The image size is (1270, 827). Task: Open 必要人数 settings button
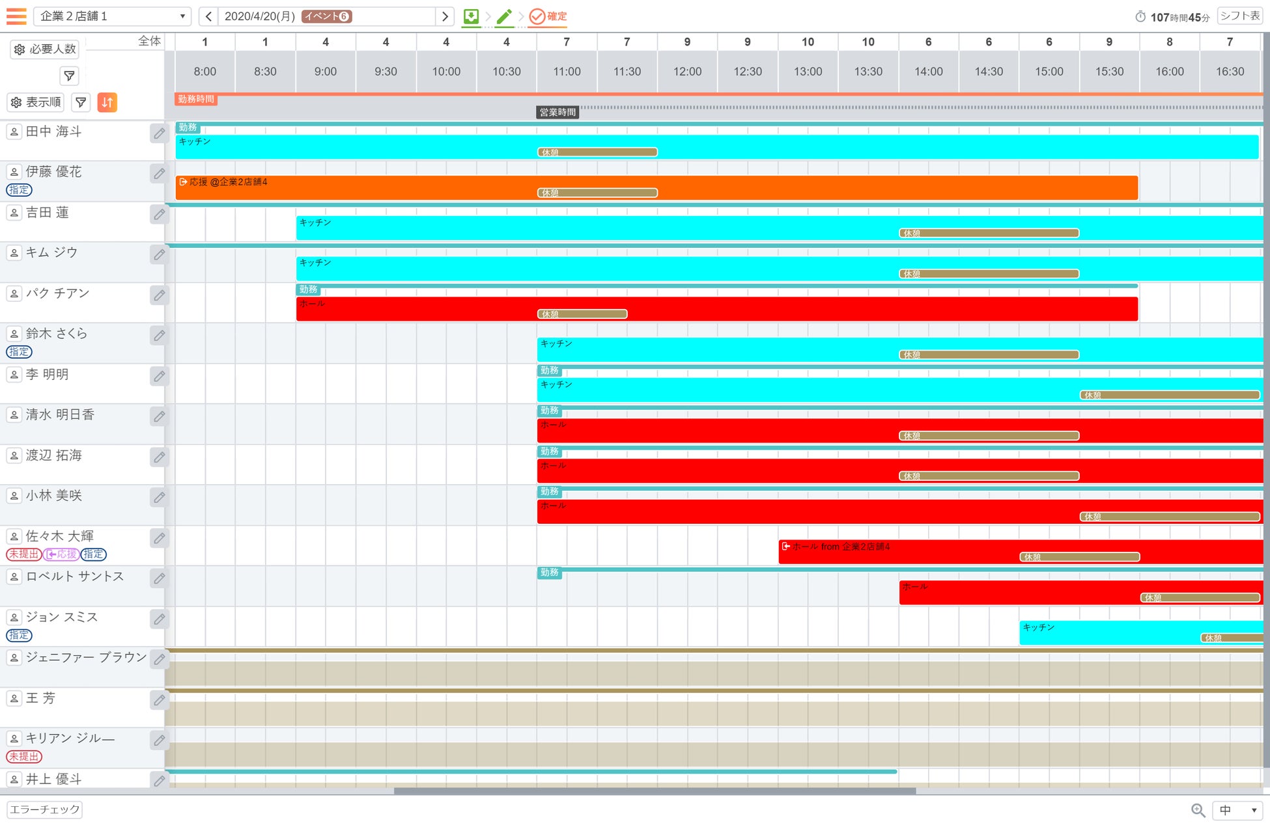point(45,49)
